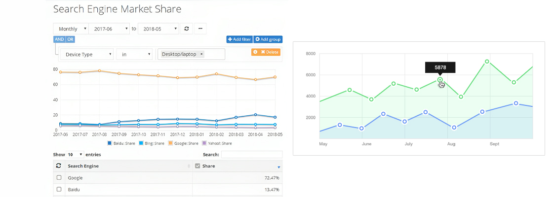553x197 pixels.
Task: Select the OR condition toggle
Action: [x=70, y=39]
